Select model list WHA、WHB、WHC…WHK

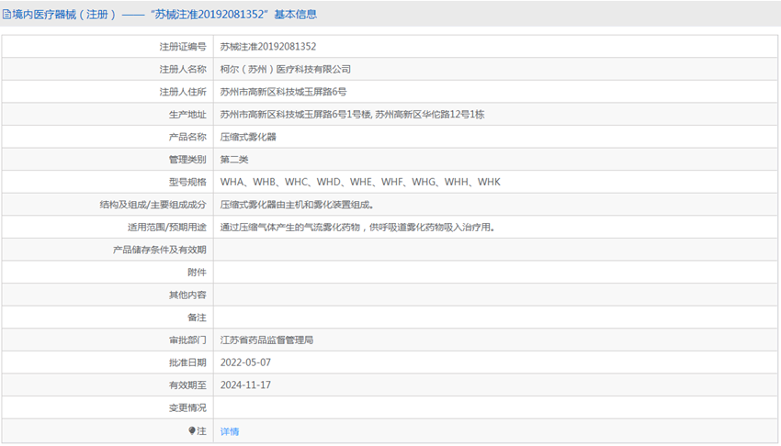click(x=360, y=182)
